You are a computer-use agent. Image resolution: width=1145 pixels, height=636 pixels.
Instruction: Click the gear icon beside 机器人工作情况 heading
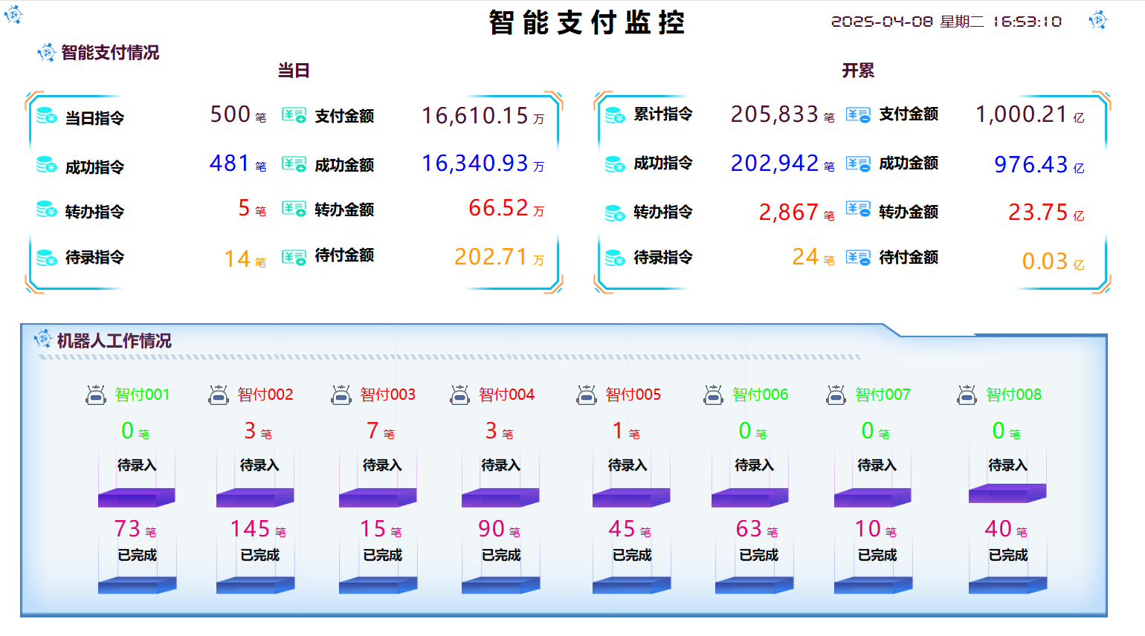(42, 340)
